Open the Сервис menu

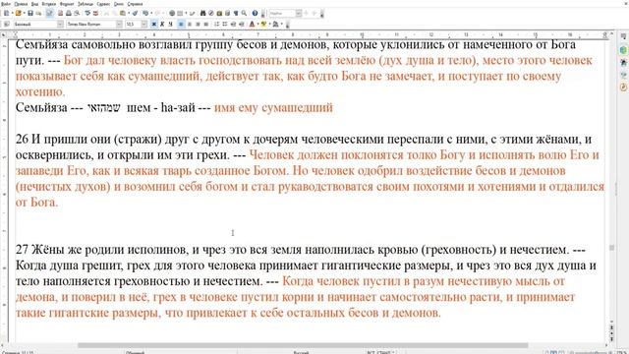point(103,4)
